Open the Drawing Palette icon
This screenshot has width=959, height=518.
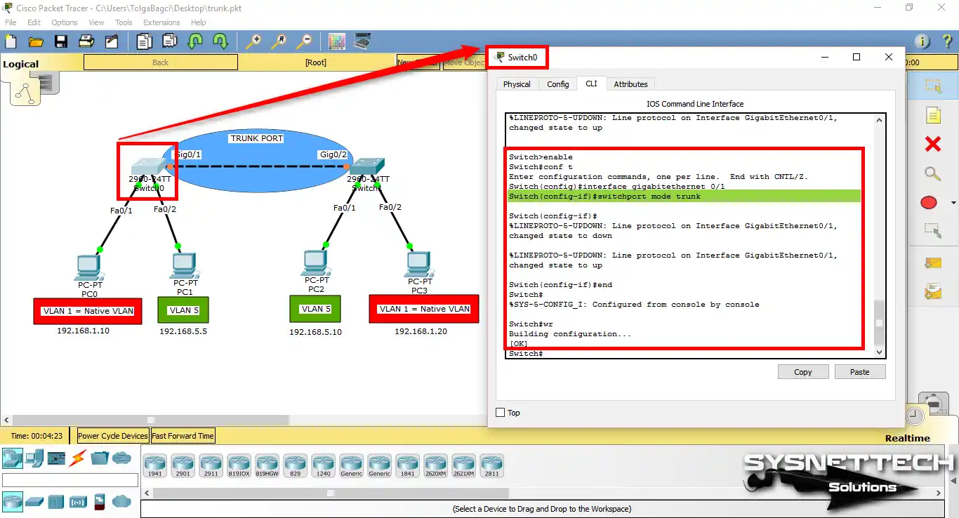click(x=337, y=41)
